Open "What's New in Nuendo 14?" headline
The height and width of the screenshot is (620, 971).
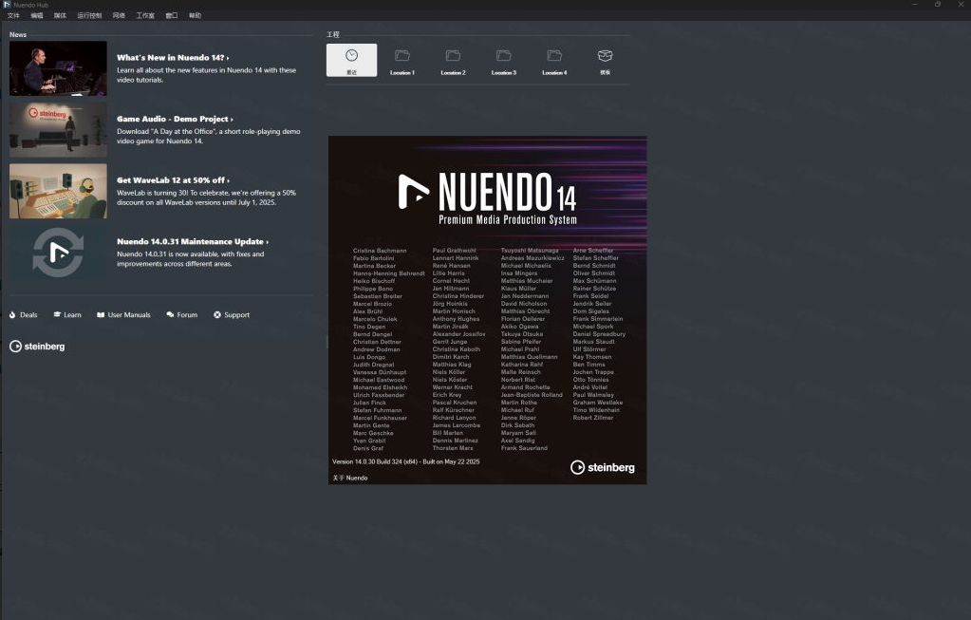(x=171, y=58)
